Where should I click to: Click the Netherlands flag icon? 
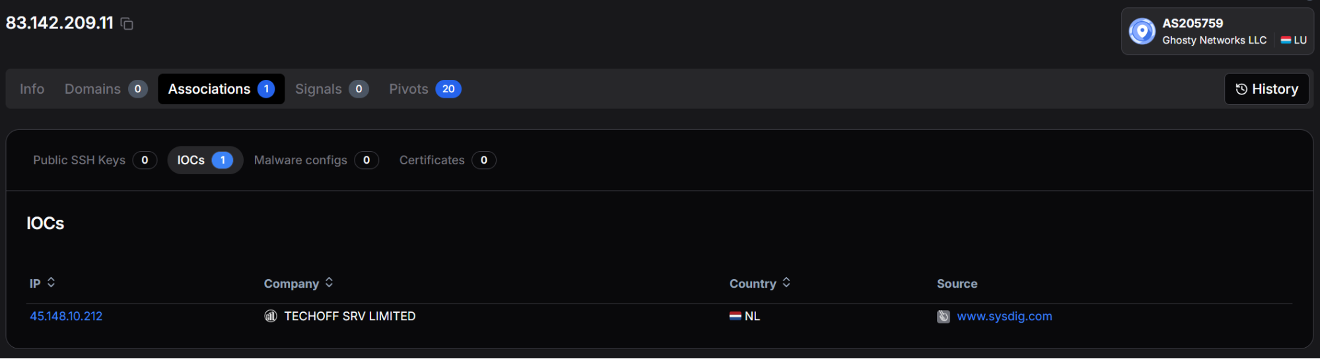pos(735,316)
